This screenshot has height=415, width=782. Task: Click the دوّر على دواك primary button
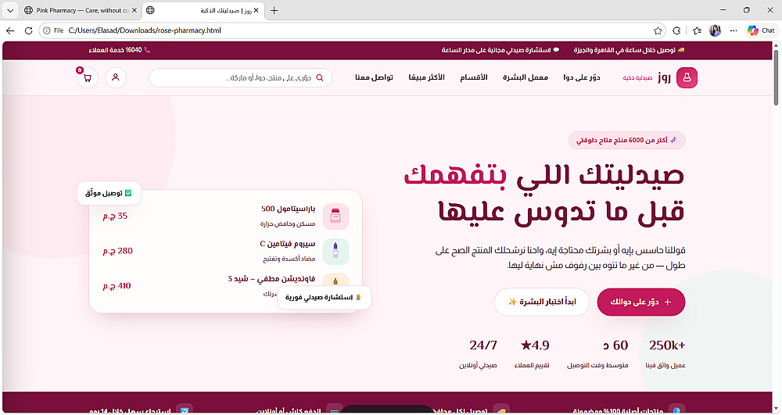click(641, 302)
